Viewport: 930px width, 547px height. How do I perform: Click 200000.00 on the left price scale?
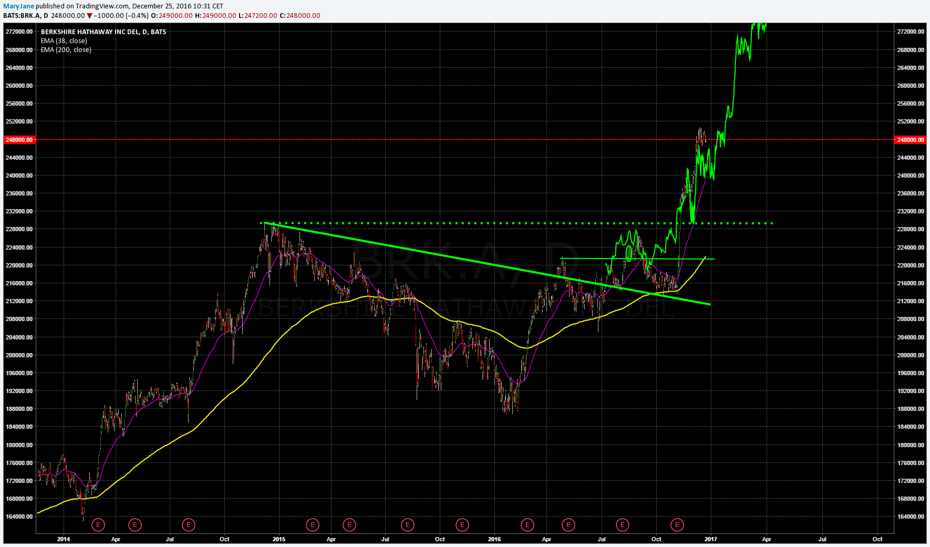coord(19,355)
